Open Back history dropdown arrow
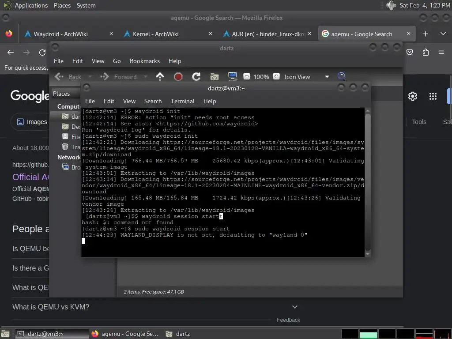The height and width of the screenshot is (339, 452). tap(90, 77)
